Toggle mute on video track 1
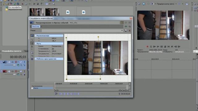198x111 pixels. click(x=21, y=62)
